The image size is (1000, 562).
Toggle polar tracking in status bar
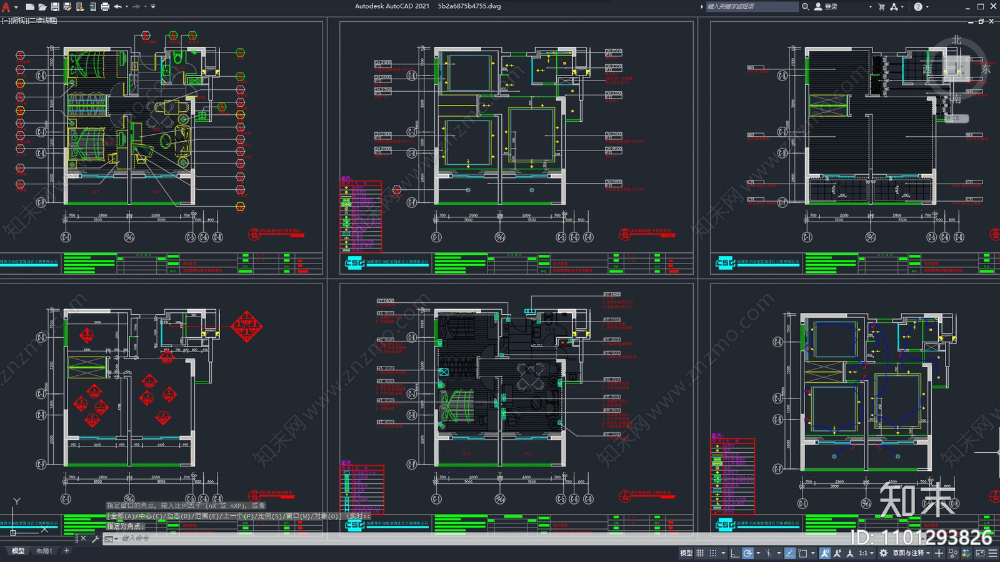(748, 553)
